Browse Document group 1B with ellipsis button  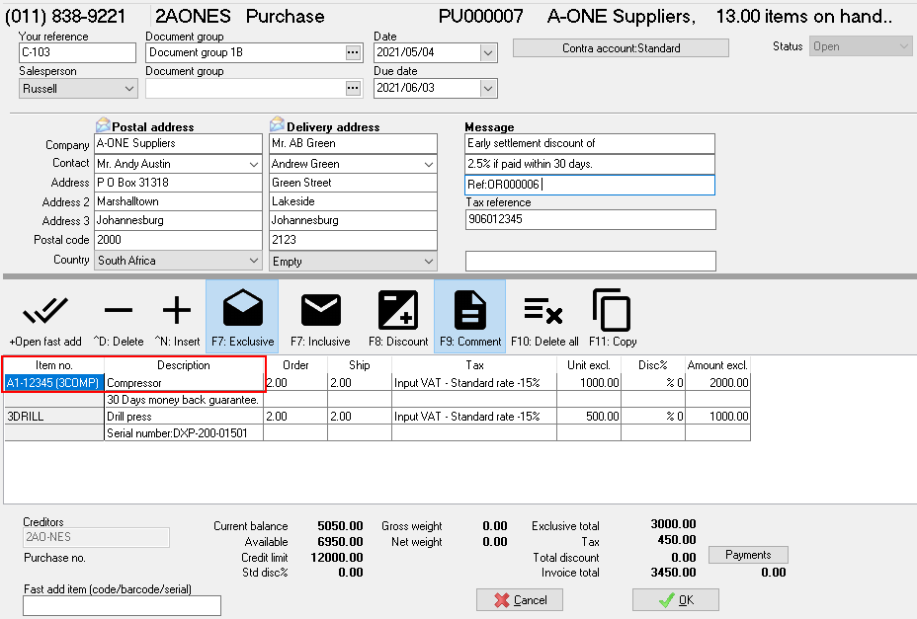point(353,53)
